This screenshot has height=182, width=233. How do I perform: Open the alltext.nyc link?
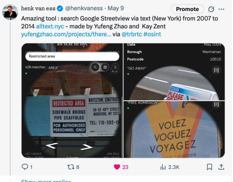pos(50,26)
